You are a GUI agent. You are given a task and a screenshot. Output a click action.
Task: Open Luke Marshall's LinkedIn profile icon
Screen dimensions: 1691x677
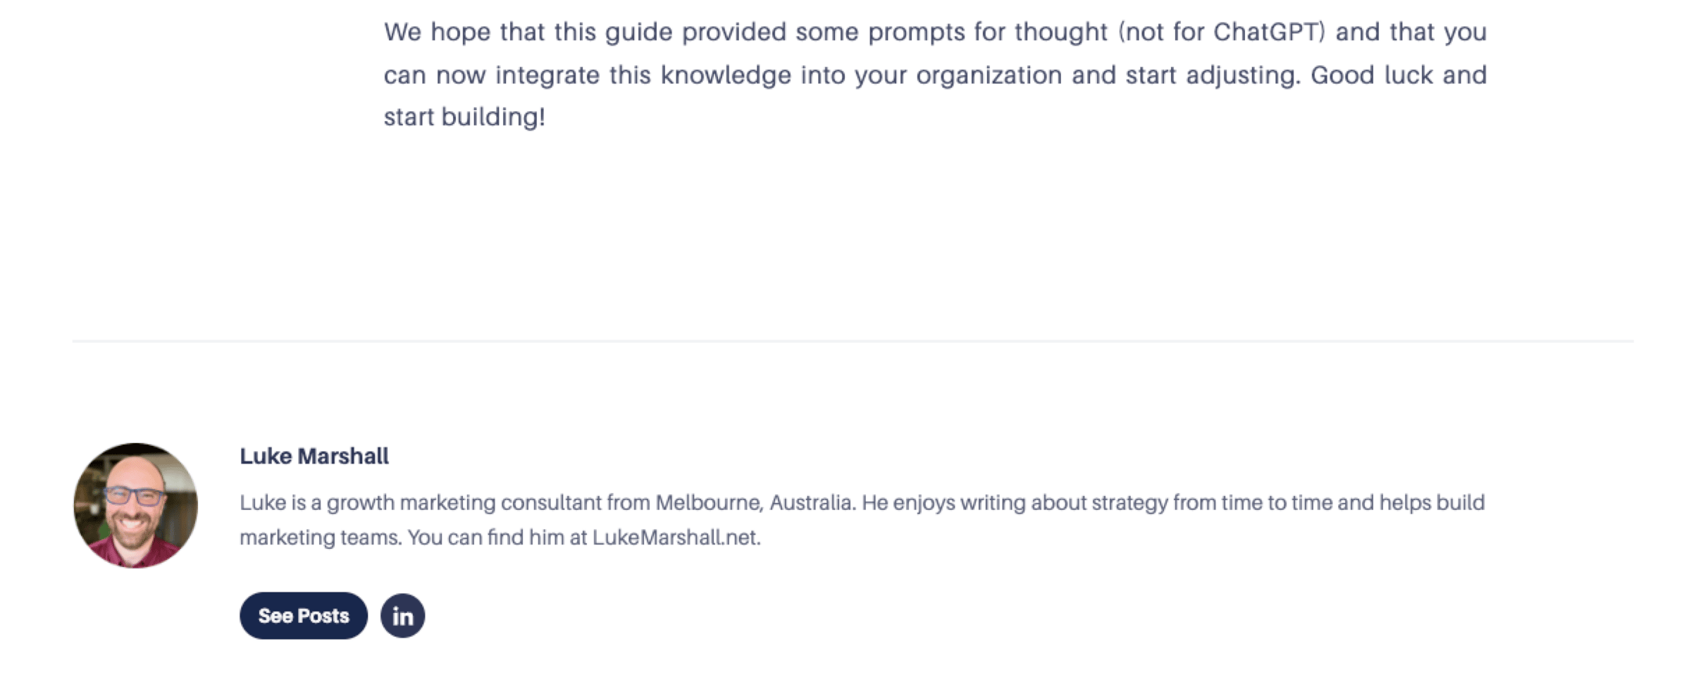[402, 616]
